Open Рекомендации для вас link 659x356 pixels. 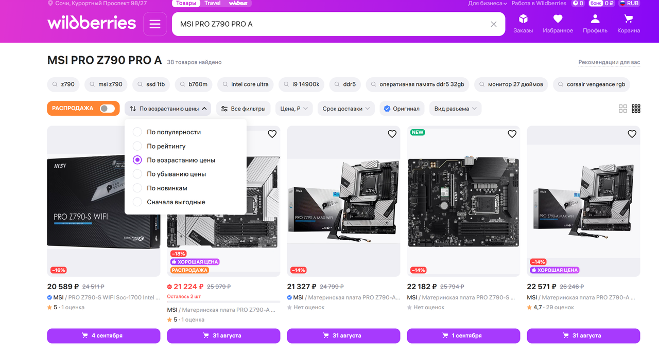609,62
